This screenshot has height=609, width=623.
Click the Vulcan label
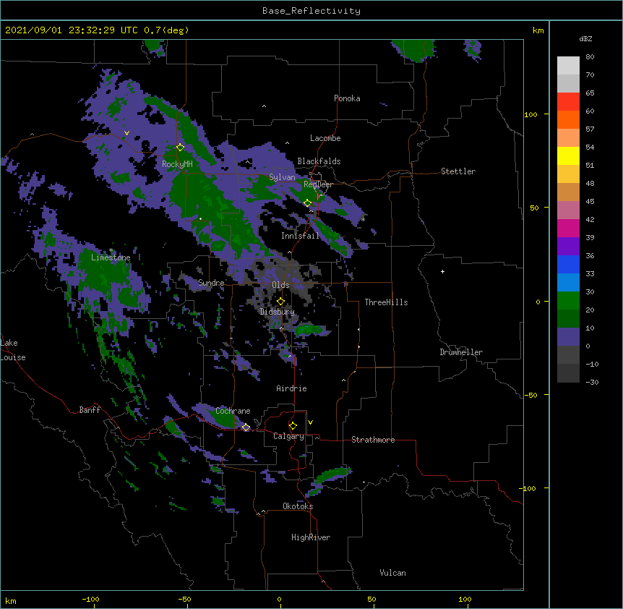pos(392,573)
